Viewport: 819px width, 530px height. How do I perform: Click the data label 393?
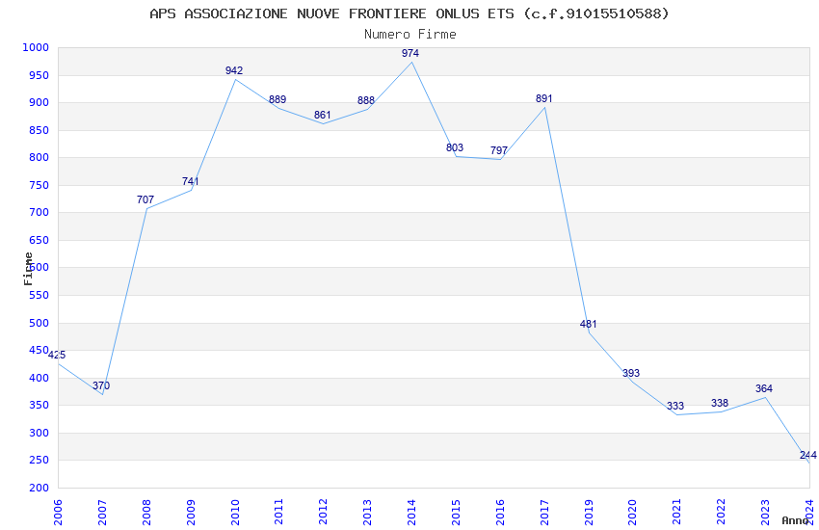click(x=631, y=373)
